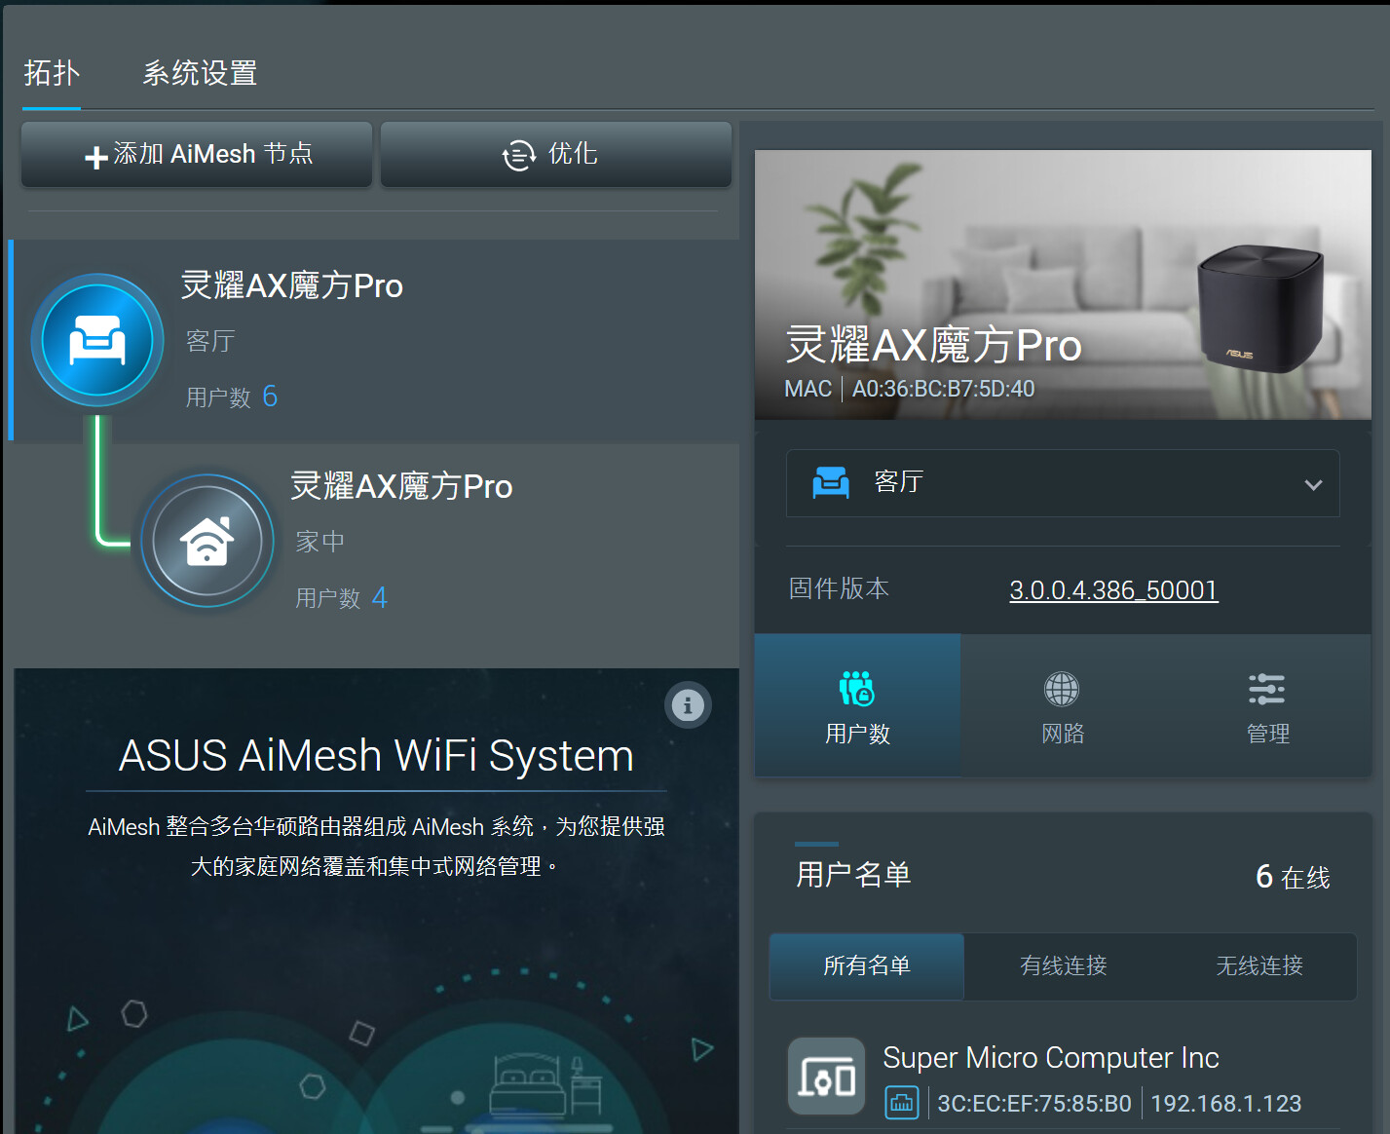Open firmware version 3.0.0.4.386_50001 link

coord(1113,590)
